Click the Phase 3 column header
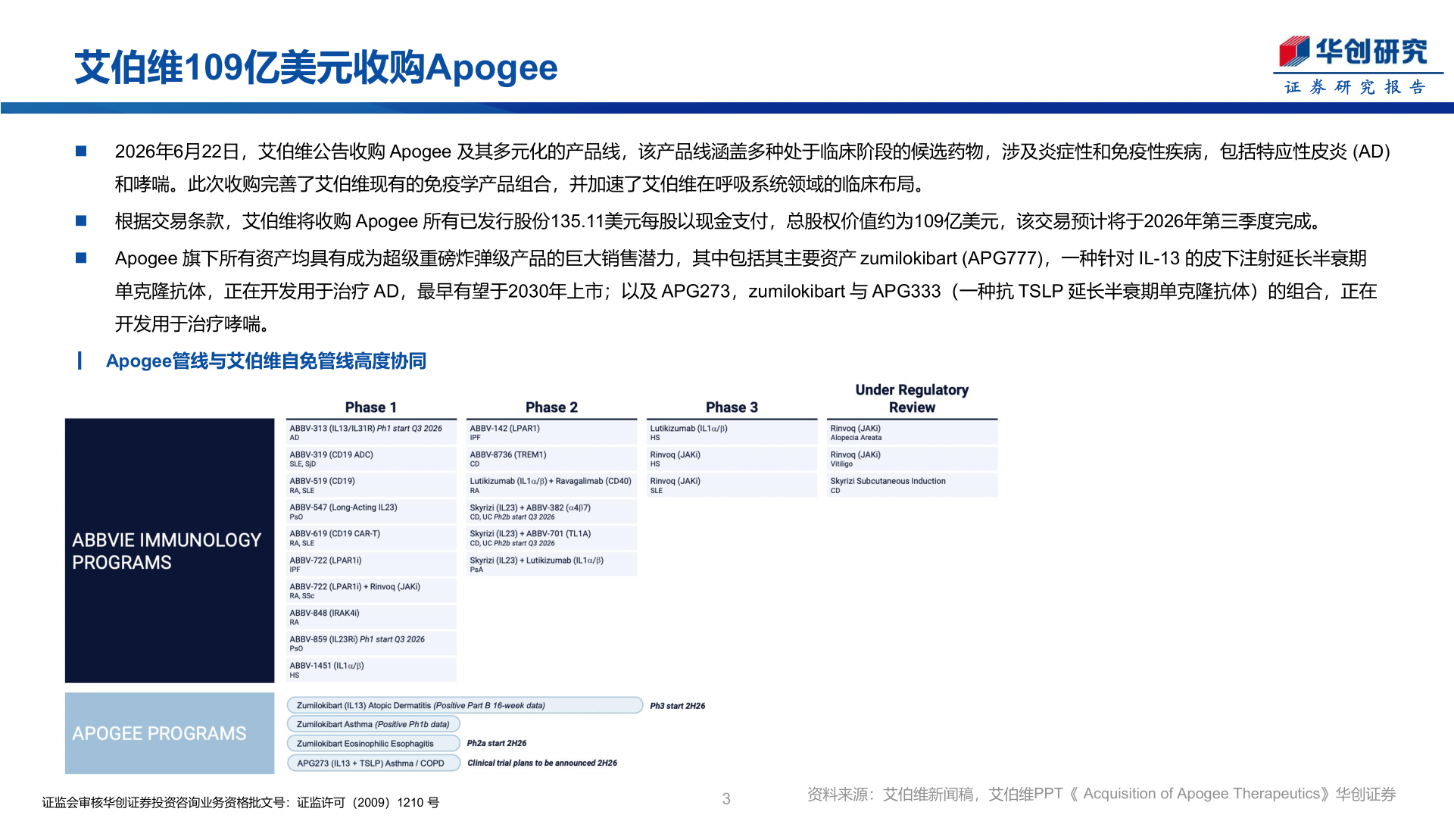This screenshot has height=818, width=1454. click(732, 407)
